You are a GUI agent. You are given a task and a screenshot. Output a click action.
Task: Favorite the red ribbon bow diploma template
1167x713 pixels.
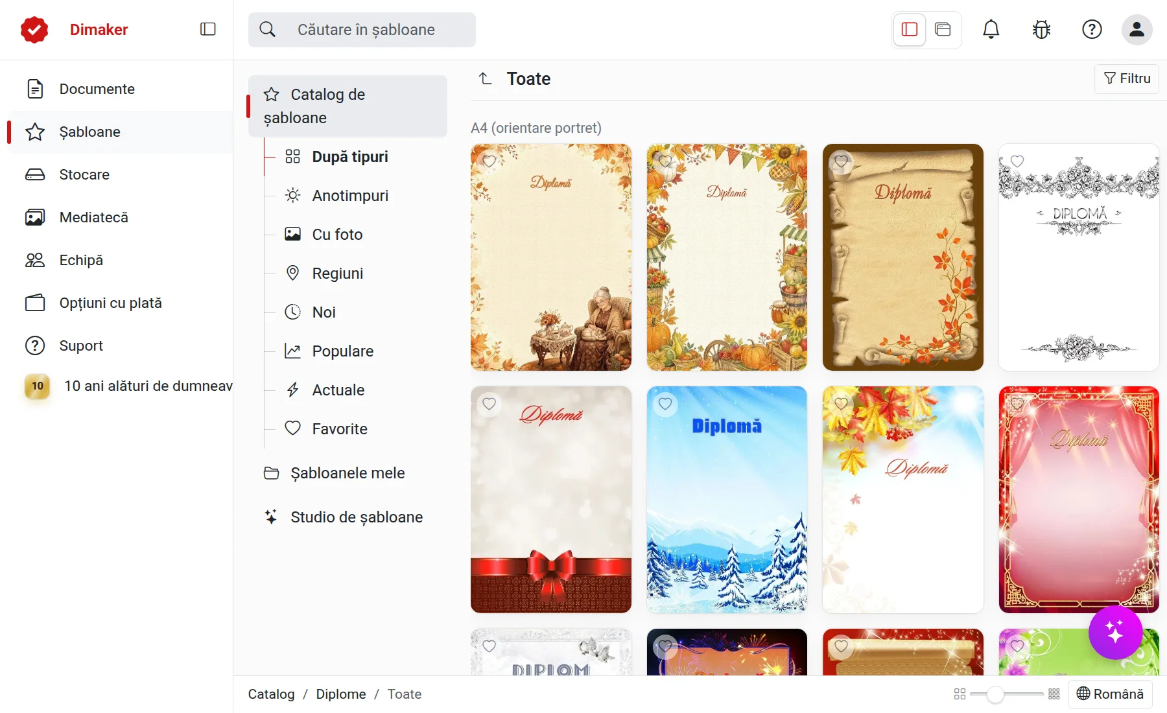pos(489,404)
